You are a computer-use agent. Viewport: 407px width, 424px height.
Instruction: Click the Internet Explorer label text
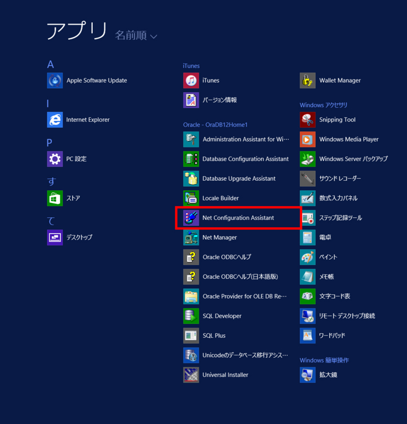click(x=88, y=120)
